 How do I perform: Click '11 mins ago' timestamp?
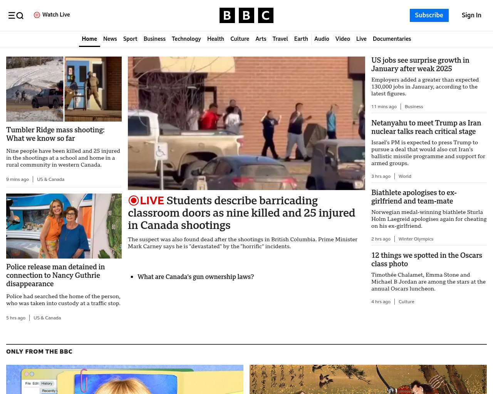[384, 107]
